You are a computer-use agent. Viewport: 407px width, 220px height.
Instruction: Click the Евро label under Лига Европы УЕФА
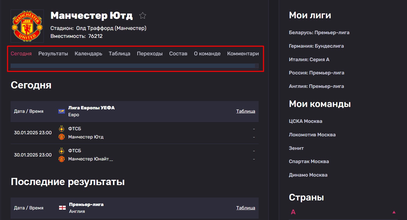click(74, 115)
